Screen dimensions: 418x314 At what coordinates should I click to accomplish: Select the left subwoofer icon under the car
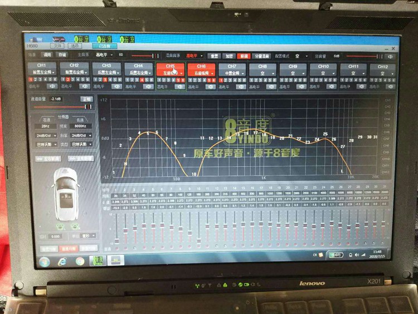click(61, 227)
